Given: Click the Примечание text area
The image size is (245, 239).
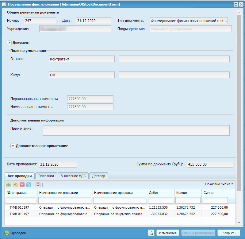Looking at the screenshot, I should [136, 130].
